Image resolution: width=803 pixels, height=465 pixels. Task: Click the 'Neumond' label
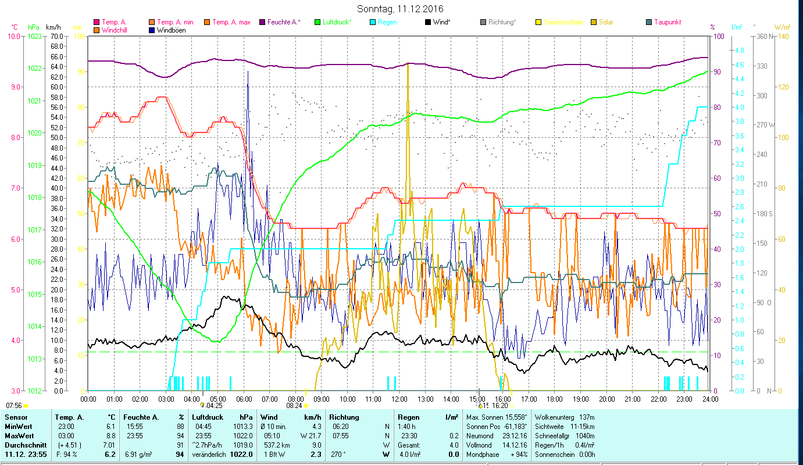pos(480,436)
